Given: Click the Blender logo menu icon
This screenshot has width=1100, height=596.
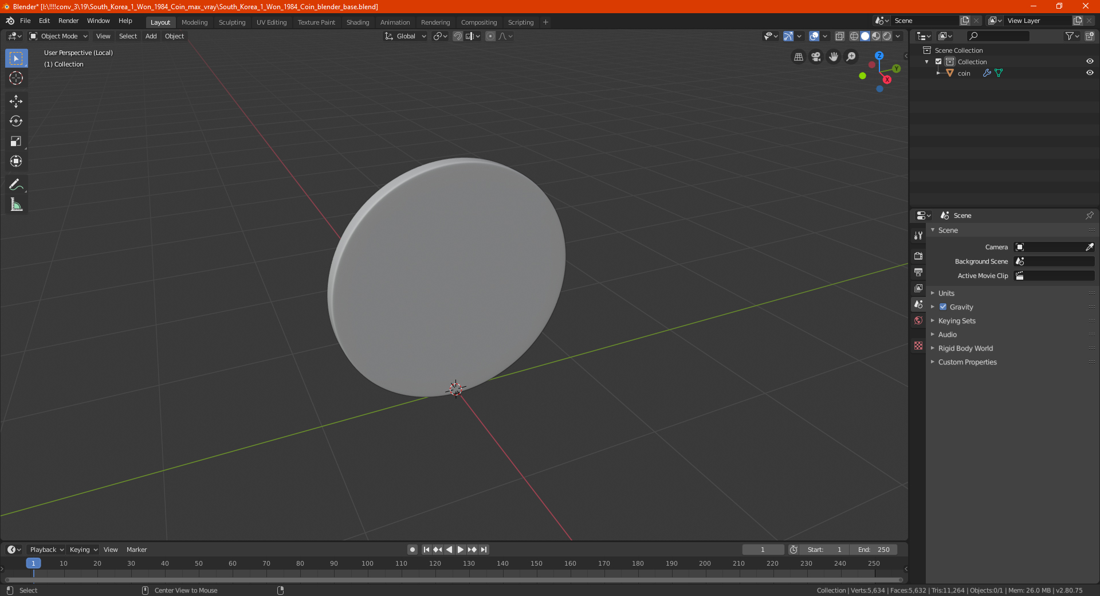Looking at the screenshot, I should [x=10, y=21].
